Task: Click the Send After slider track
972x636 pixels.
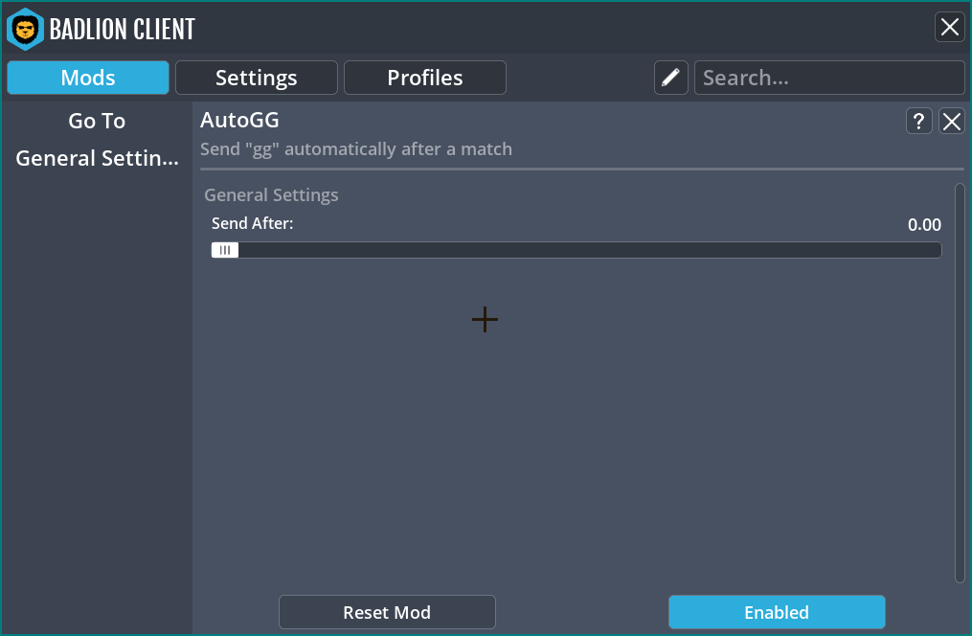Action: click(576, 250)
